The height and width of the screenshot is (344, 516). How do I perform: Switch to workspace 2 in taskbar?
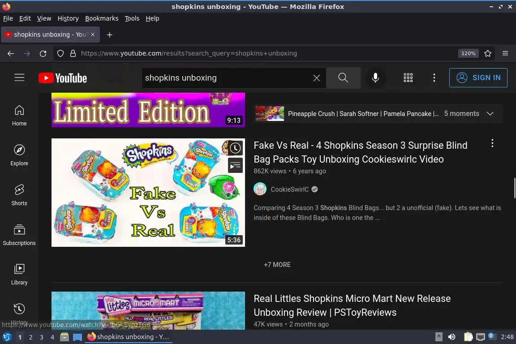pos(30,337)
